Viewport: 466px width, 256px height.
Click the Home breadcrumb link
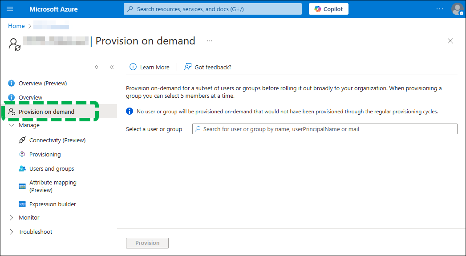[16, 26]
